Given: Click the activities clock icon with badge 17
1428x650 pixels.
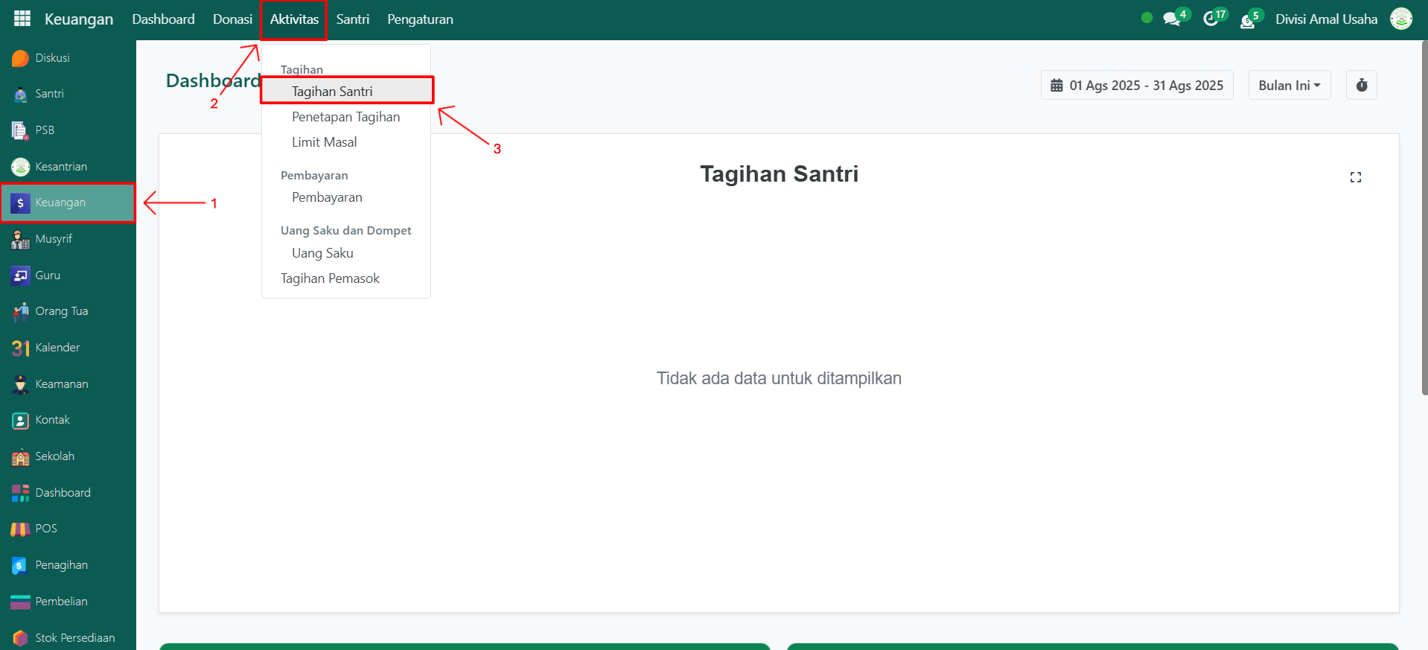Looking at the screenshot, I should [x=1211, y=19].
